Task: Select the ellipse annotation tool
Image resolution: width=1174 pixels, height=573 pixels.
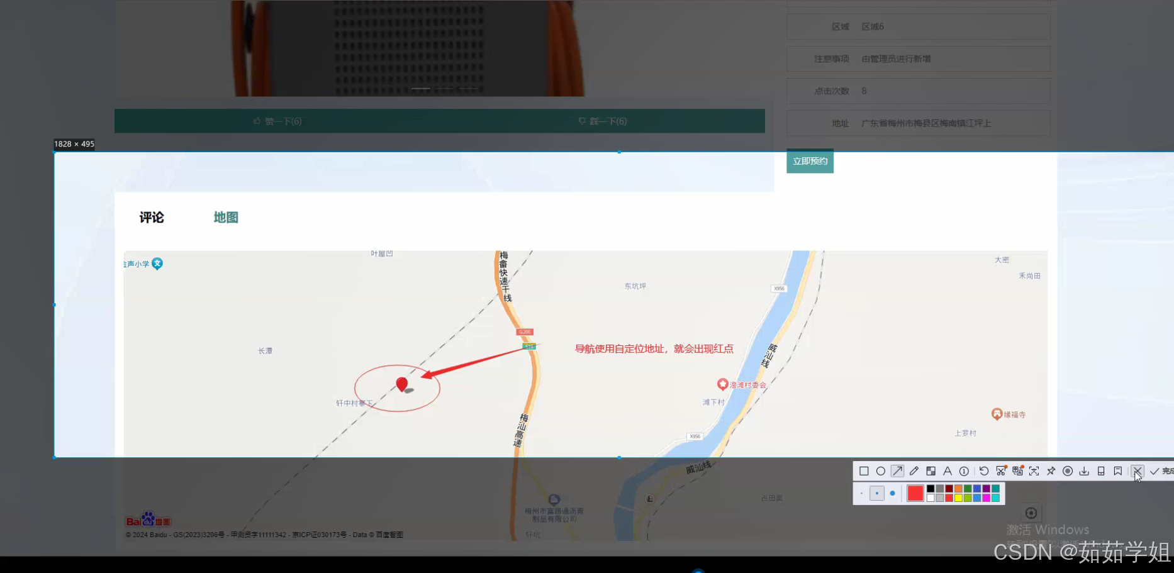Action: [881, 471]
